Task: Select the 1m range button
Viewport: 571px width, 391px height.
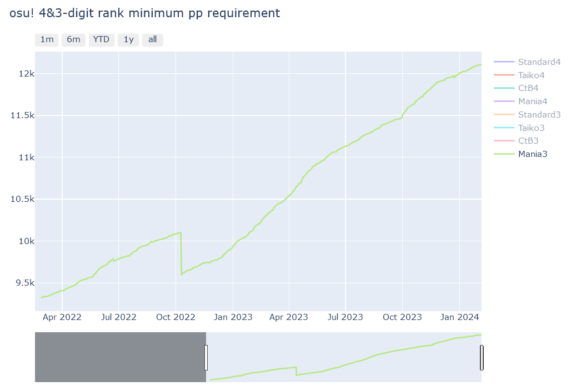Action: click(47, 40)
